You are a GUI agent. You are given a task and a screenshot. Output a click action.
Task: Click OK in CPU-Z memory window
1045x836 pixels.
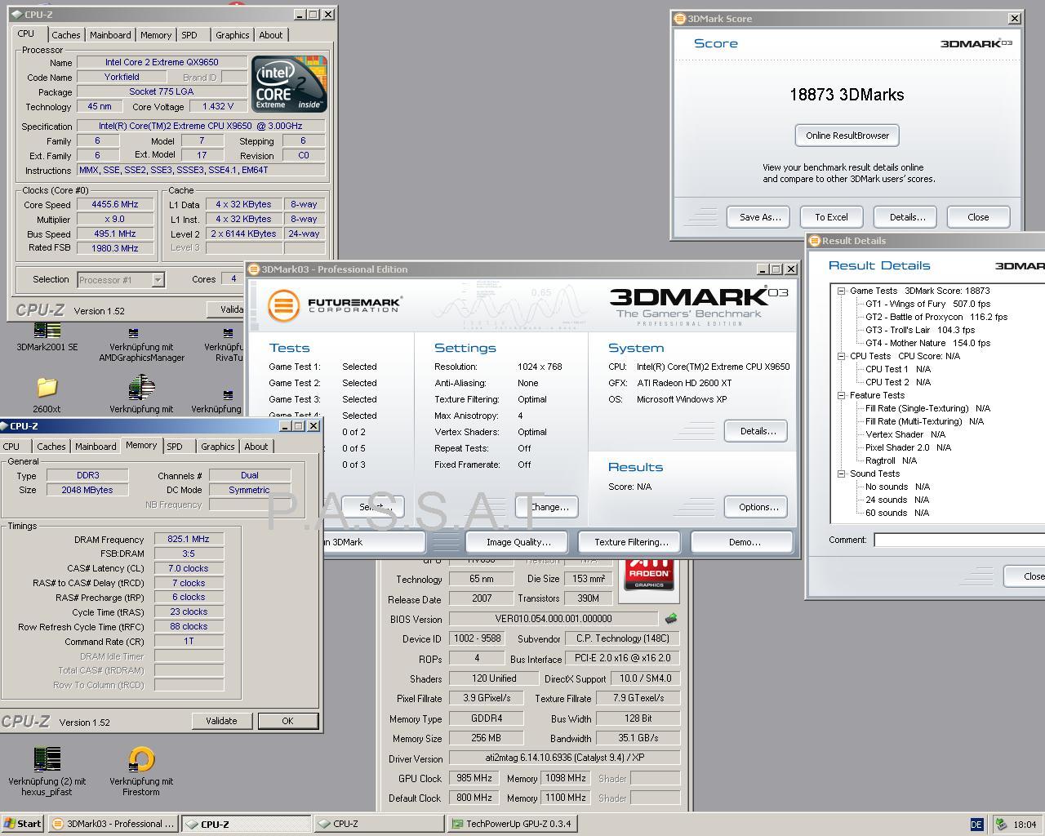[287, 721]
